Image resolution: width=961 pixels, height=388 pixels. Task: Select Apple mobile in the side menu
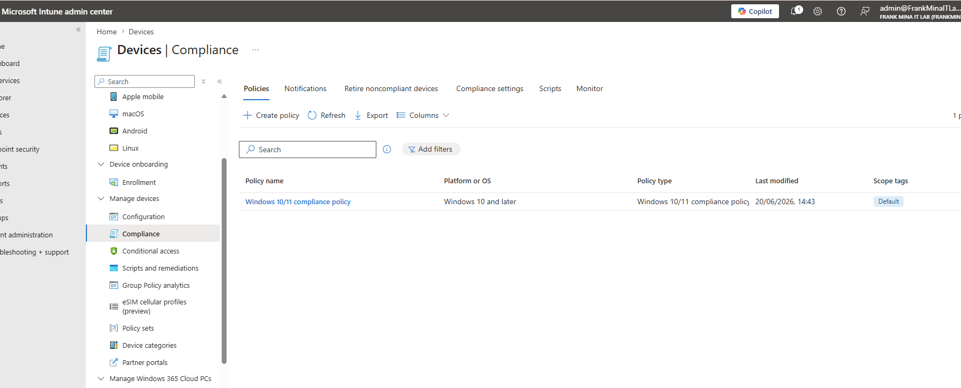[x=143, y=96]
